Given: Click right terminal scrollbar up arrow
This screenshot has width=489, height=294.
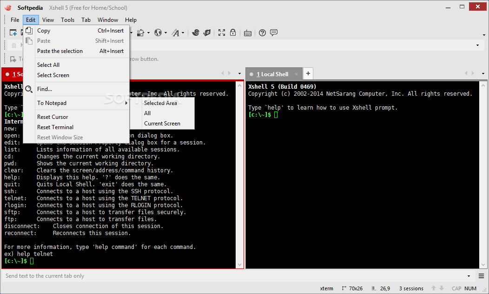Looking at the screenshot, I should pos(483,85).
